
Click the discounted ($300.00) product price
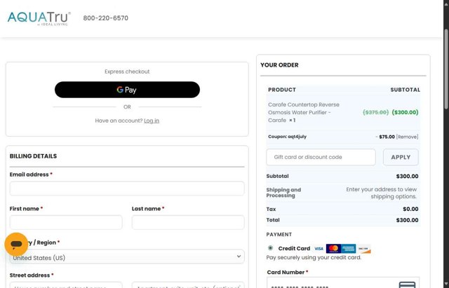tap(405, 112)
